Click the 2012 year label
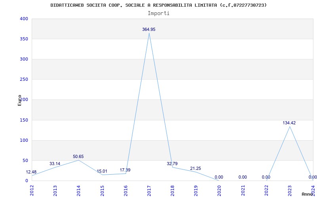Viewport: 317px width, 198px height. coord(32,190)
